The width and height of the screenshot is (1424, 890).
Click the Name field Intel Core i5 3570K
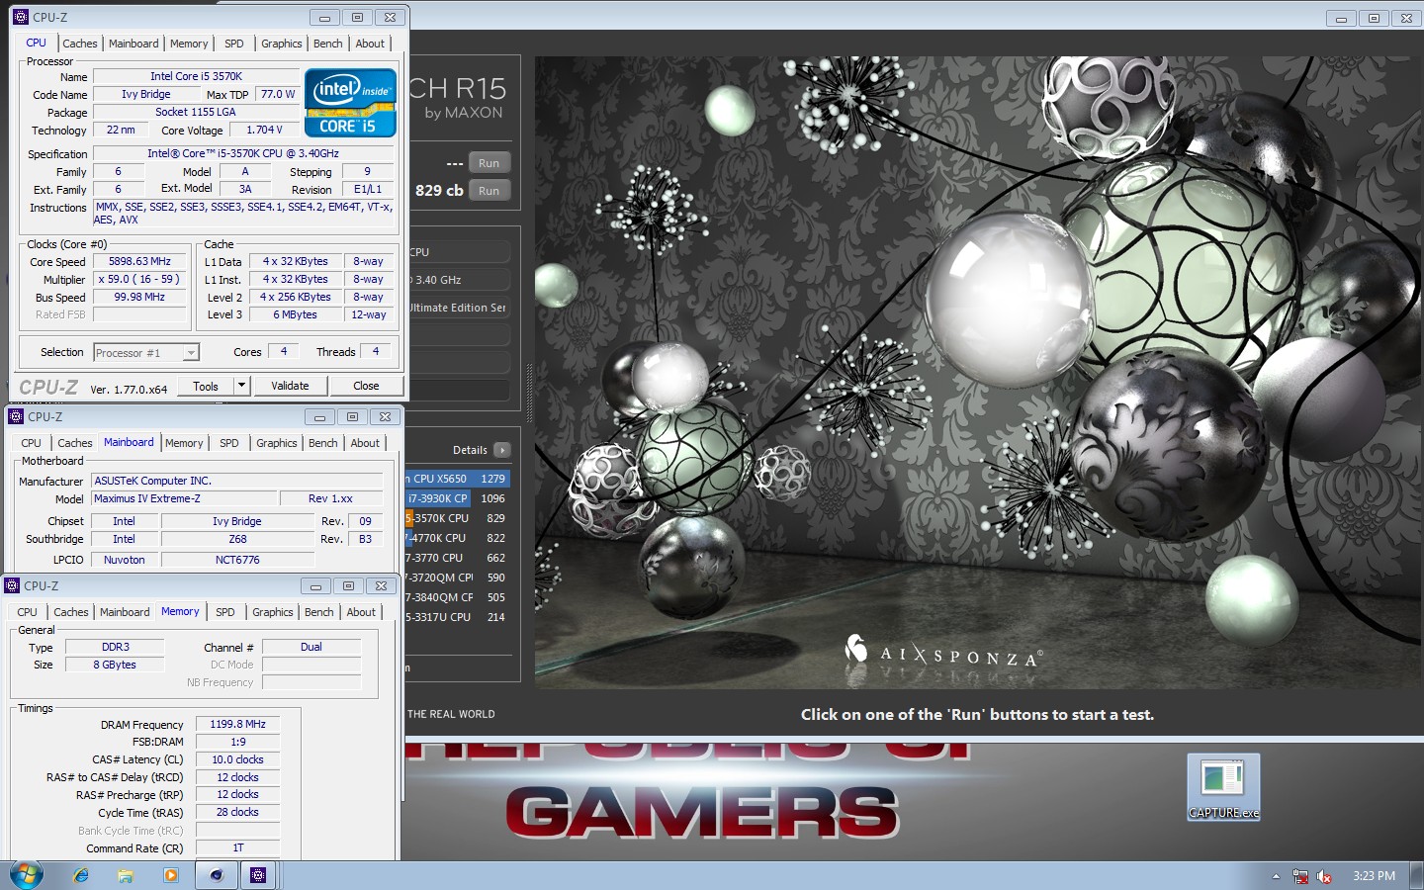[196, 76]
